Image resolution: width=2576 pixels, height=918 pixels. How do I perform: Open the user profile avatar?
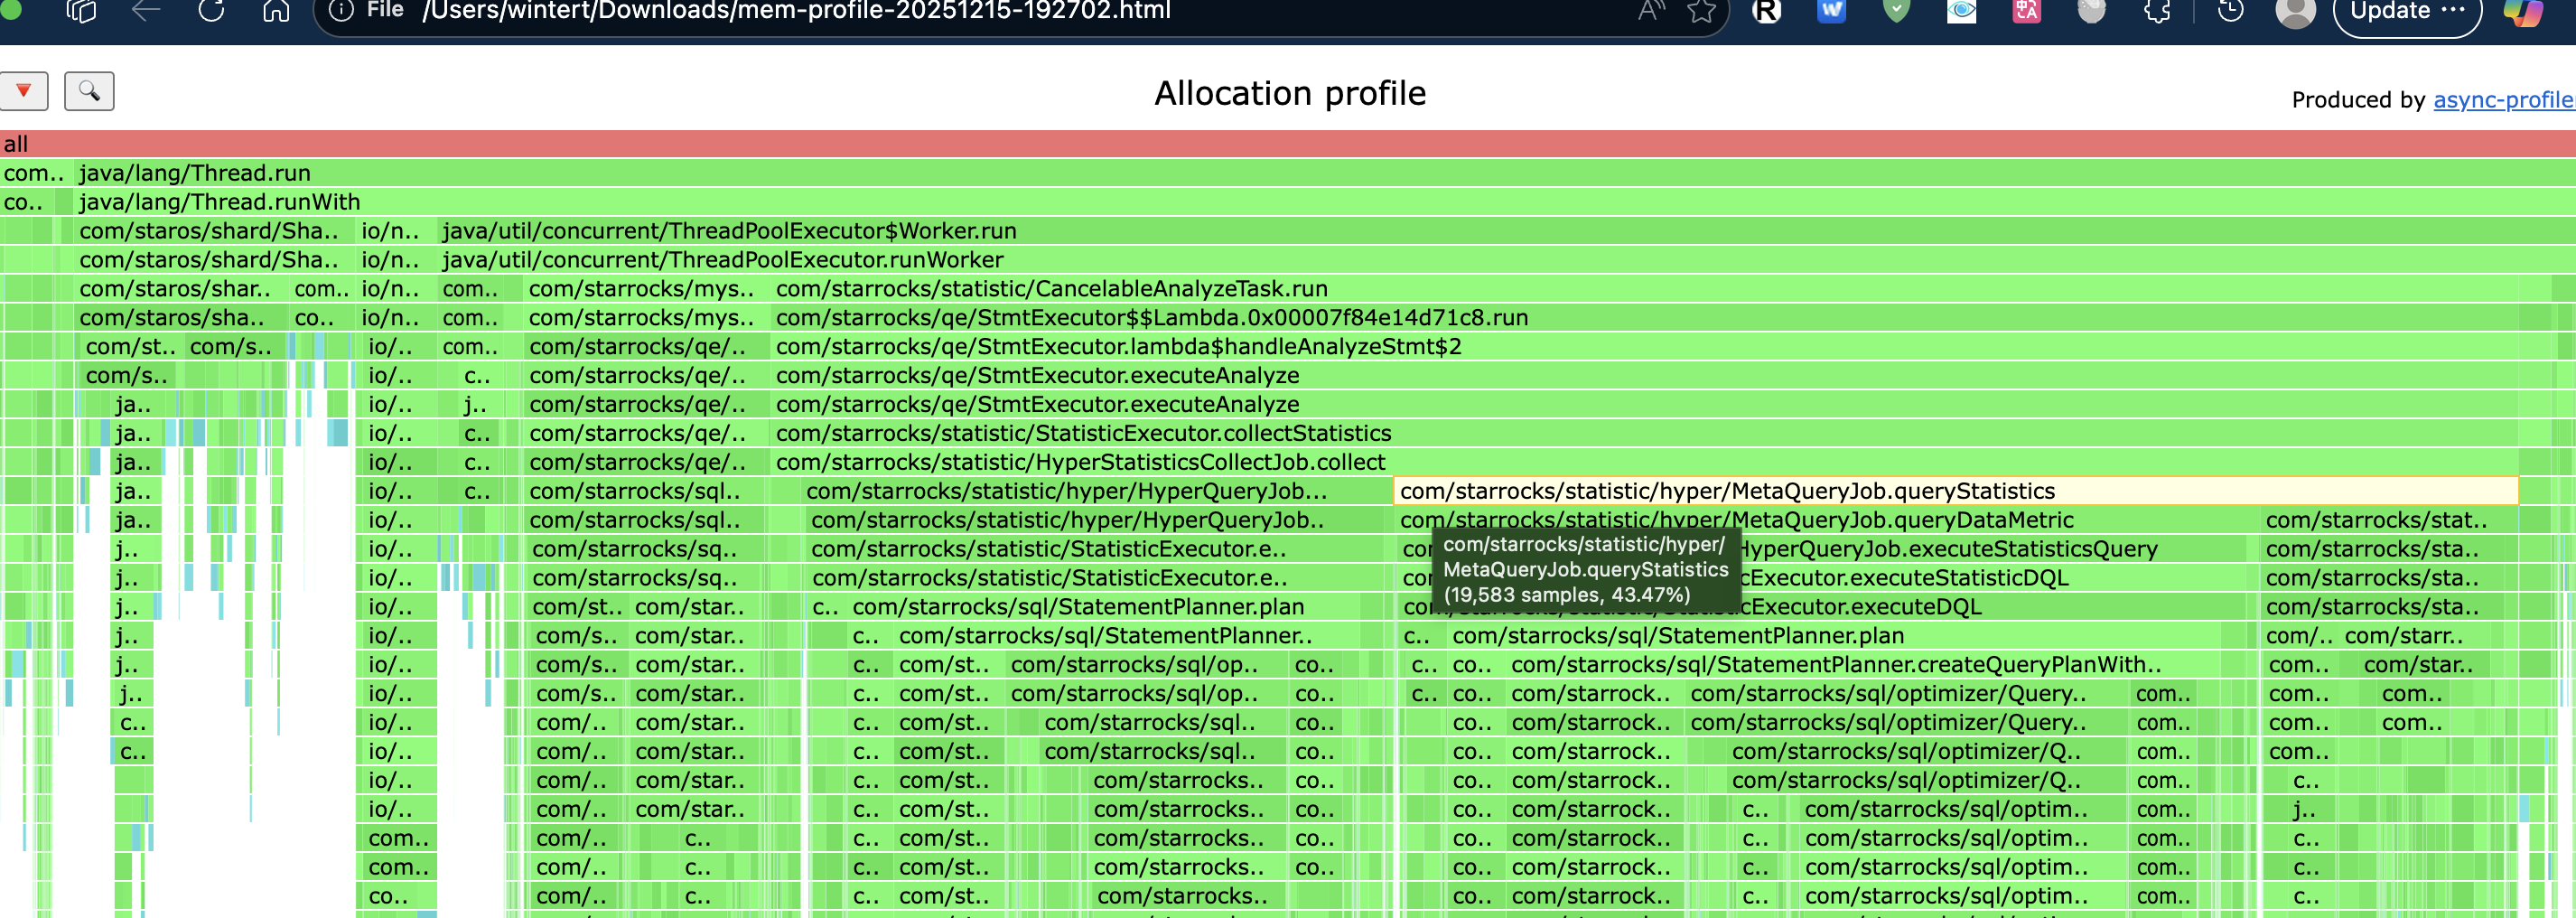(2295, 12)
